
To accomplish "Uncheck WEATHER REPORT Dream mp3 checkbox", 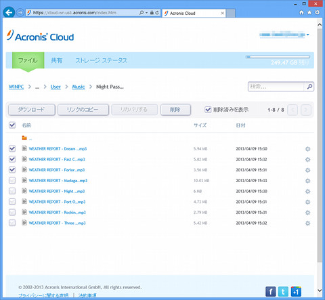I will pyautogui.click(x=12, y=148).
